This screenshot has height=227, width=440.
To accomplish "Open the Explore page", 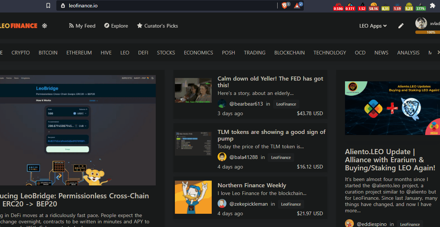I will coord(116,26).
